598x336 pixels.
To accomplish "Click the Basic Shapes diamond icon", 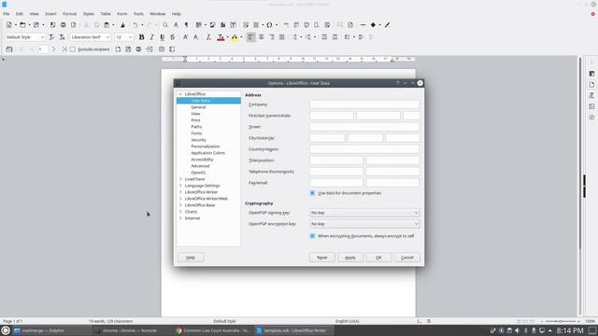I will pos(373,25).
